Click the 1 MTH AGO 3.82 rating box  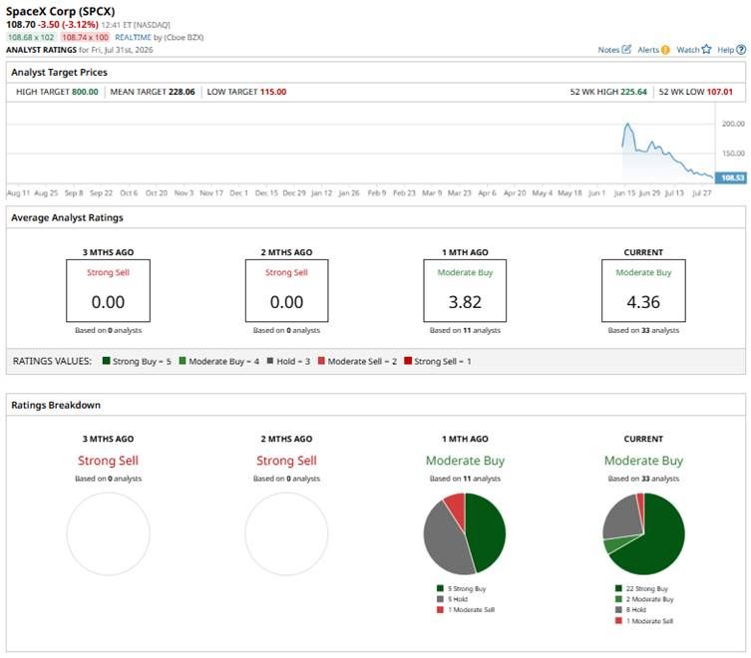[465, 291]
